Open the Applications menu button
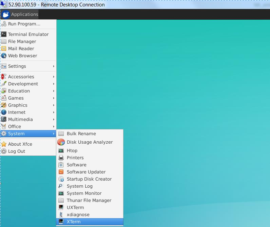 pos(19,14)
